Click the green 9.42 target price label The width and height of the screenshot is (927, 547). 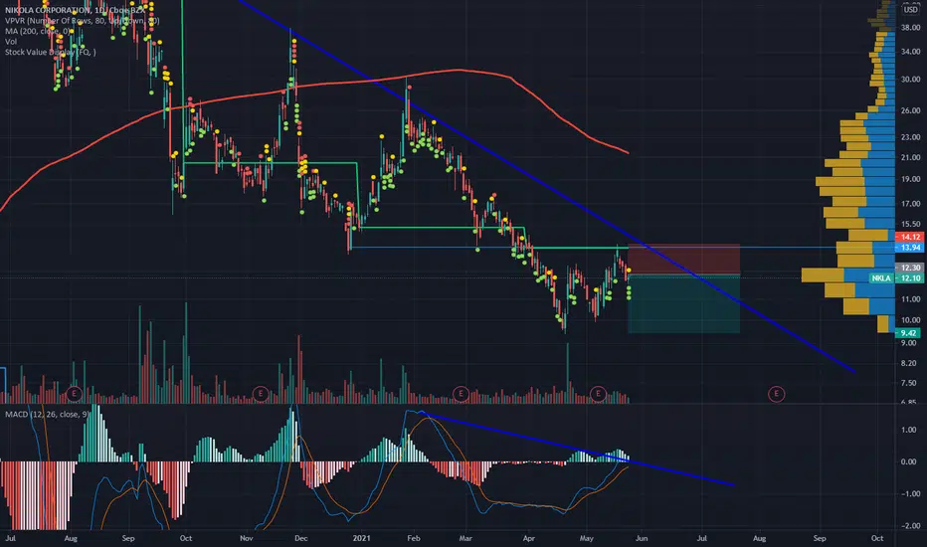coord(908,333)
